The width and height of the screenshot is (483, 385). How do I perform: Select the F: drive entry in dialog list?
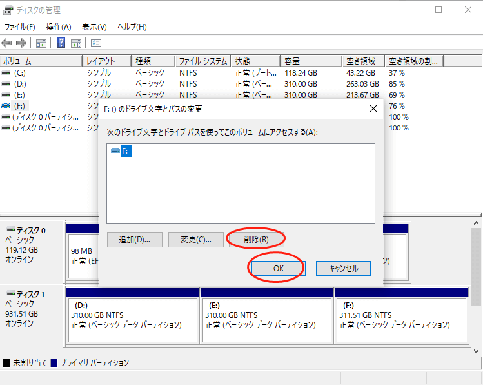[x=121, y=151]
